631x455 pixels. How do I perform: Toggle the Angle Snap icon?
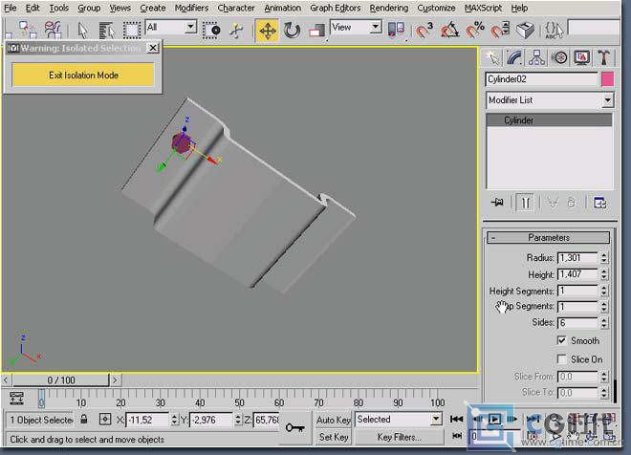pos(449,31)
